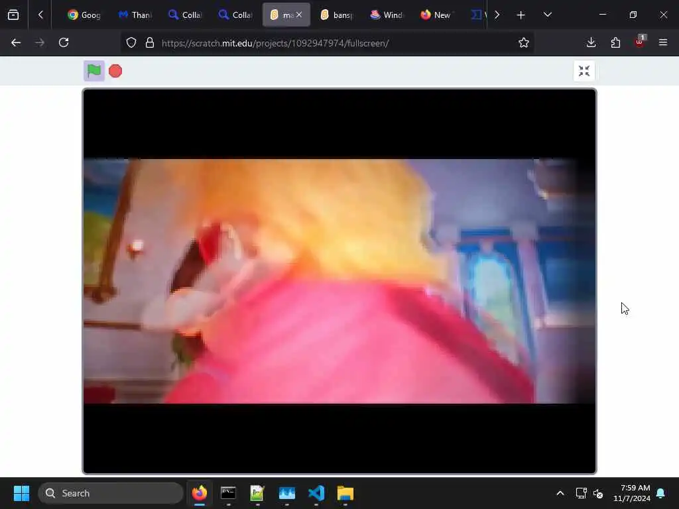Open Firefox from the taskbar
The height and width of the screenshot is (509, 679).
point(200,493)
